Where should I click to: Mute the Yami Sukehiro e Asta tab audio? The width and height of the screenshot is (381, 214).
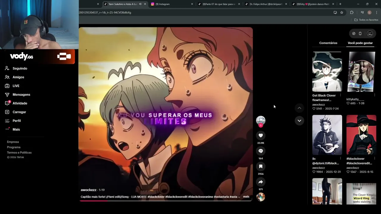140,4
